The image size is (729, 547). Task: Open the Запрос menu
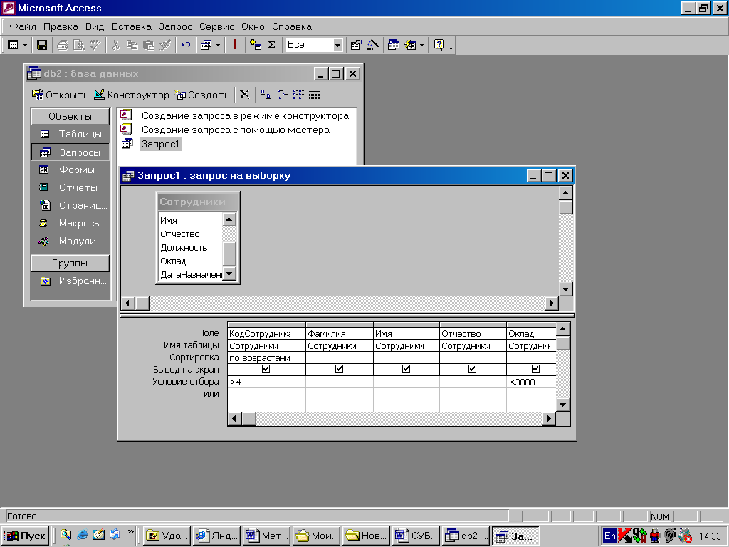point(175,26)
